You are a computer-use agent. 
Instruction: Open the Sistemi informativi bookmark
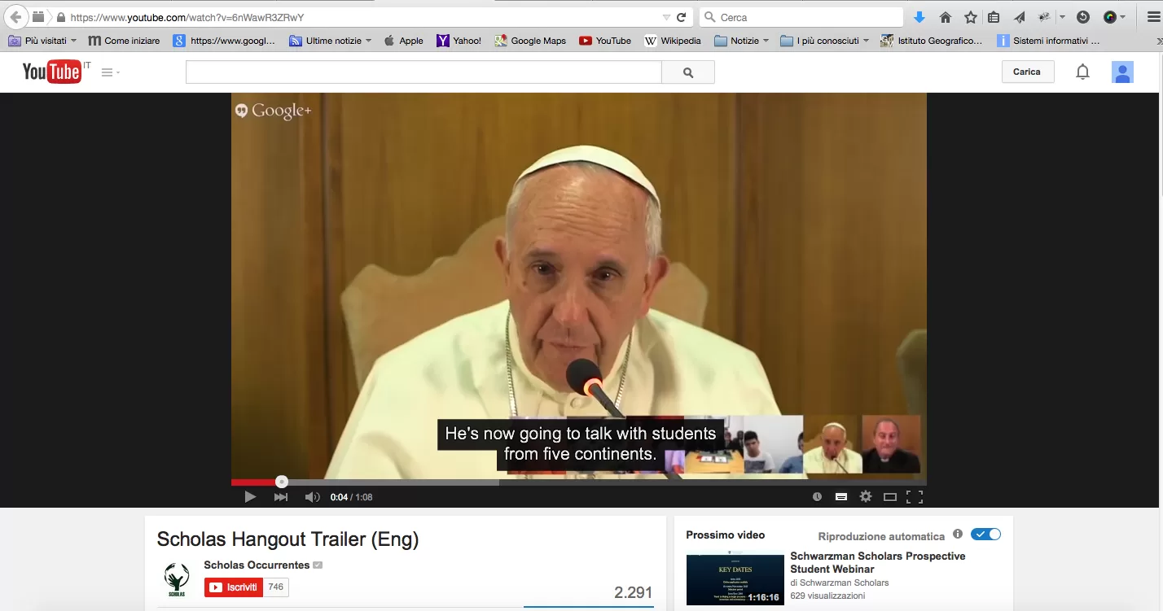tap(1049, 41)
